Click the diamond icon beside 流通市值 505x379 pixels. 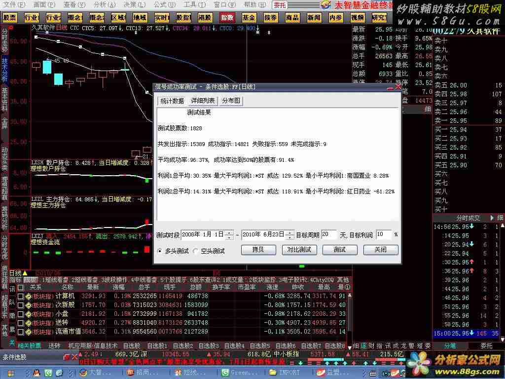[28, 332]
